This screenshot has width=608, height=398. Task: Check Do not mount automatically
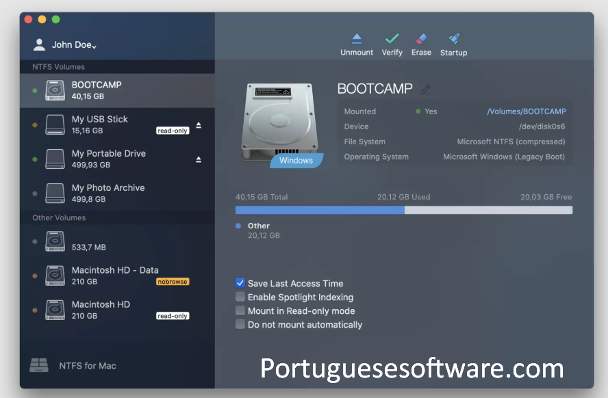point(240,324)
